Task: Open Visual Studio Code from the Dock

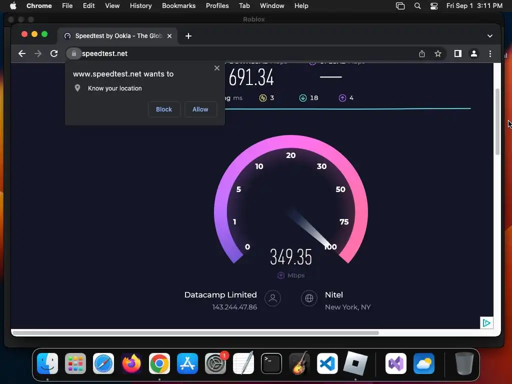Action: pyautogui.click(x=327, y=363)
